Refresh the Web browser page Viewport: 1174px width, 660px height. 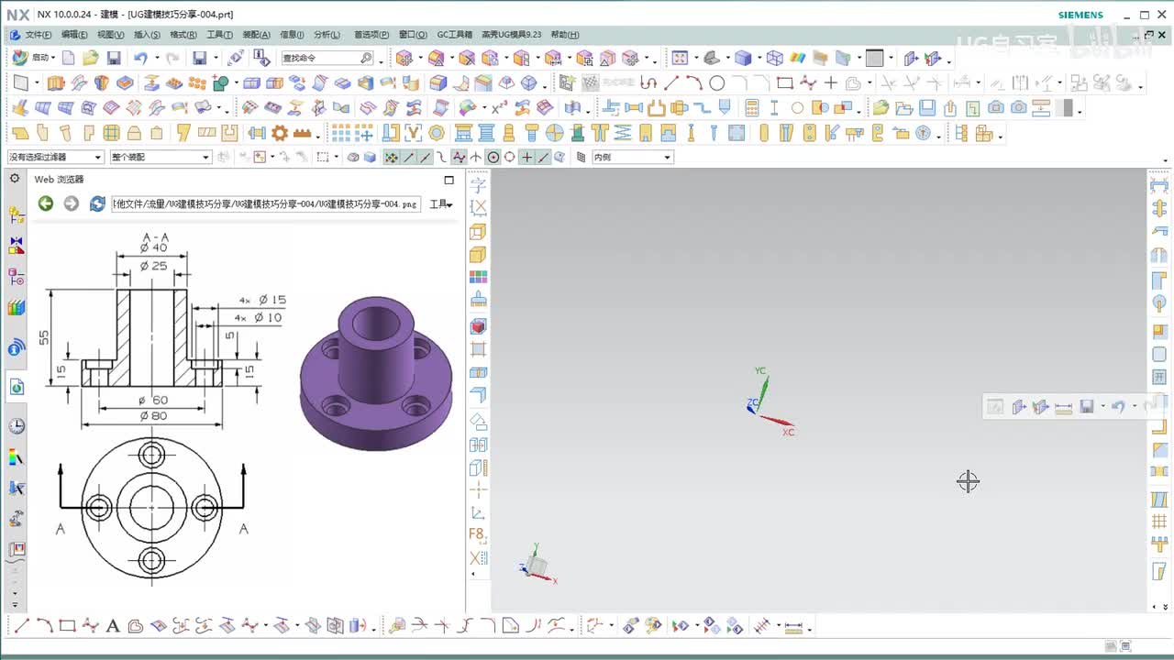[x=97, y=203]
